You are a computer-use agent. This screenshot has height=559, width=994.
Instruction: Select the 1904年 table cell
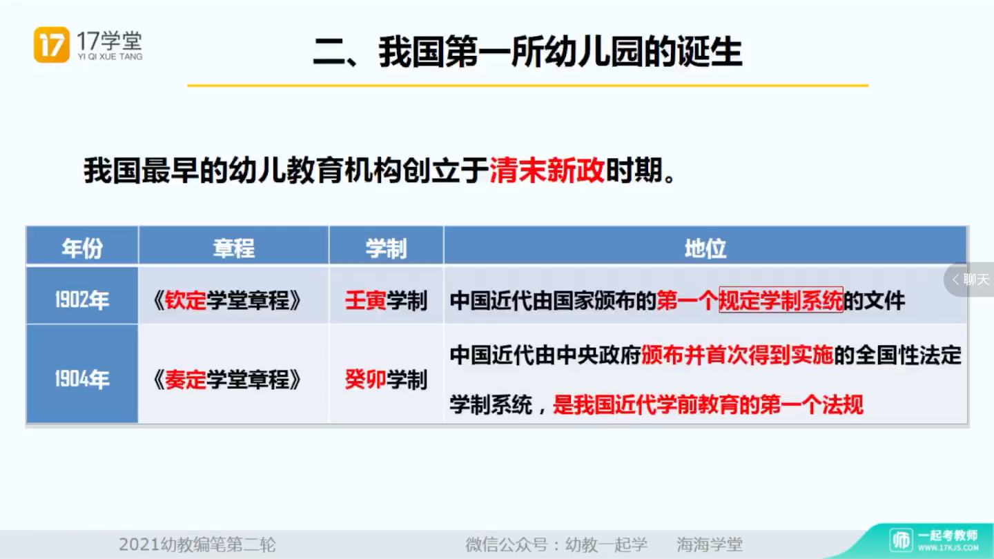tap(82, 374)
